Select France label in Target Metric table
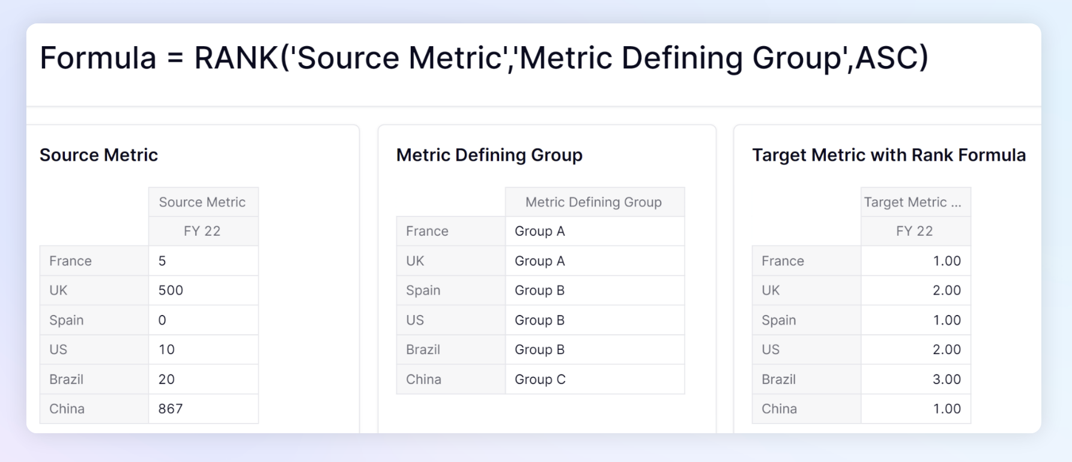Image resolution: width=1072 pixels, height=462 pixels. pyautogui.click(x=807, y=261)
